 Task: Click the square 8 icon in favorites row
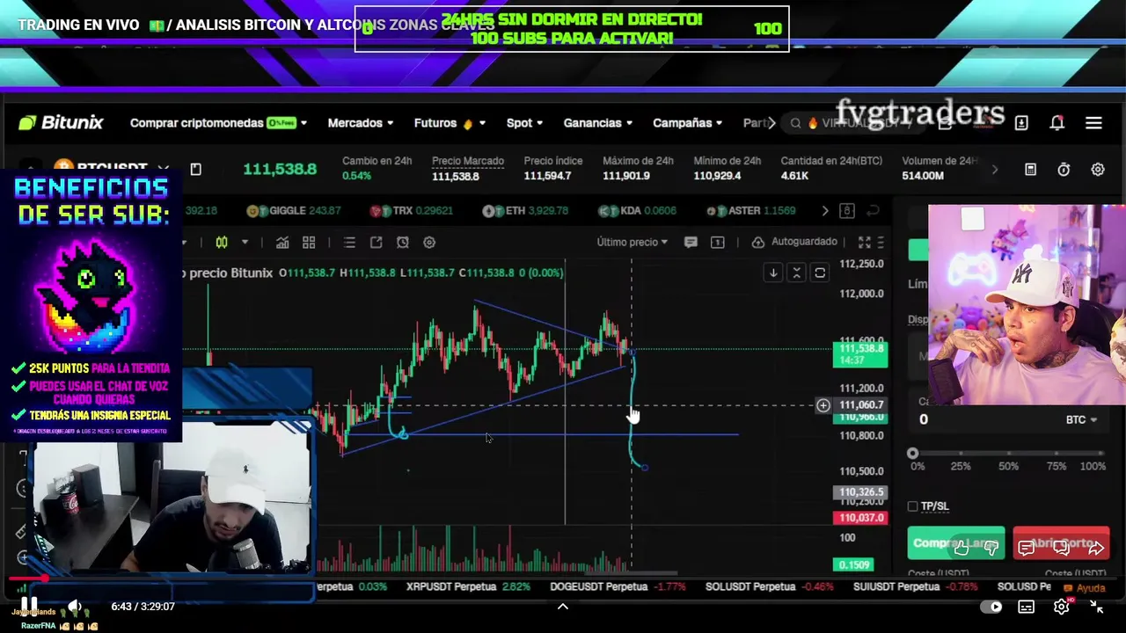pyautogui.click(x=847, y=211)
